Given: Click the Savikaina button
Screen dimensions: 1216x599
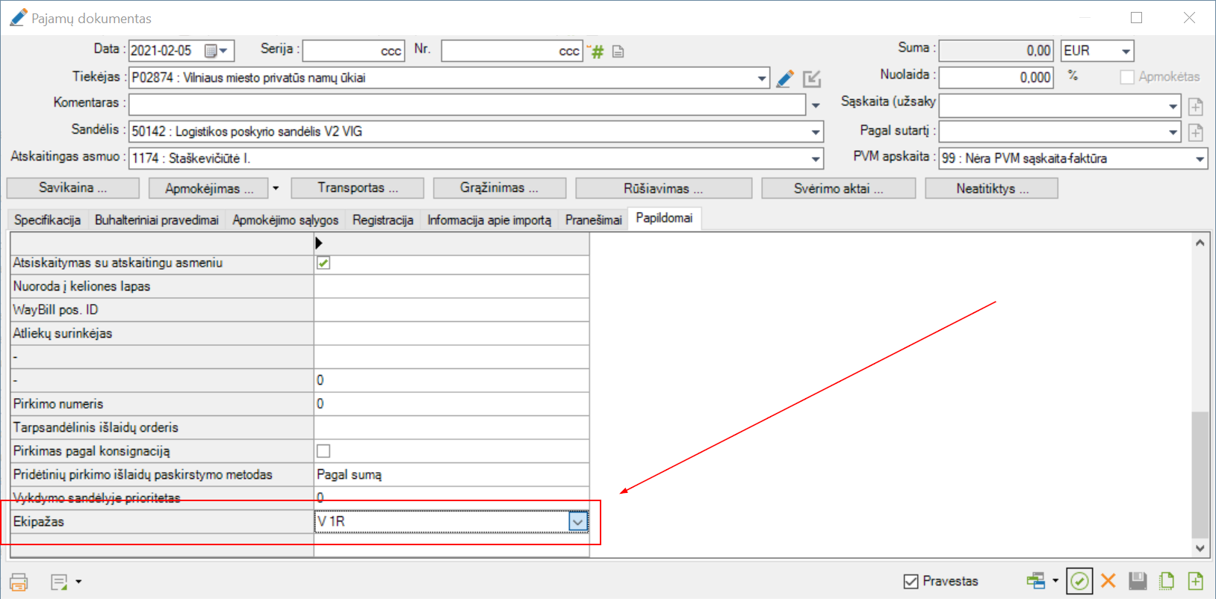Looking at the screenshot, I should click(x=73, y=188).
